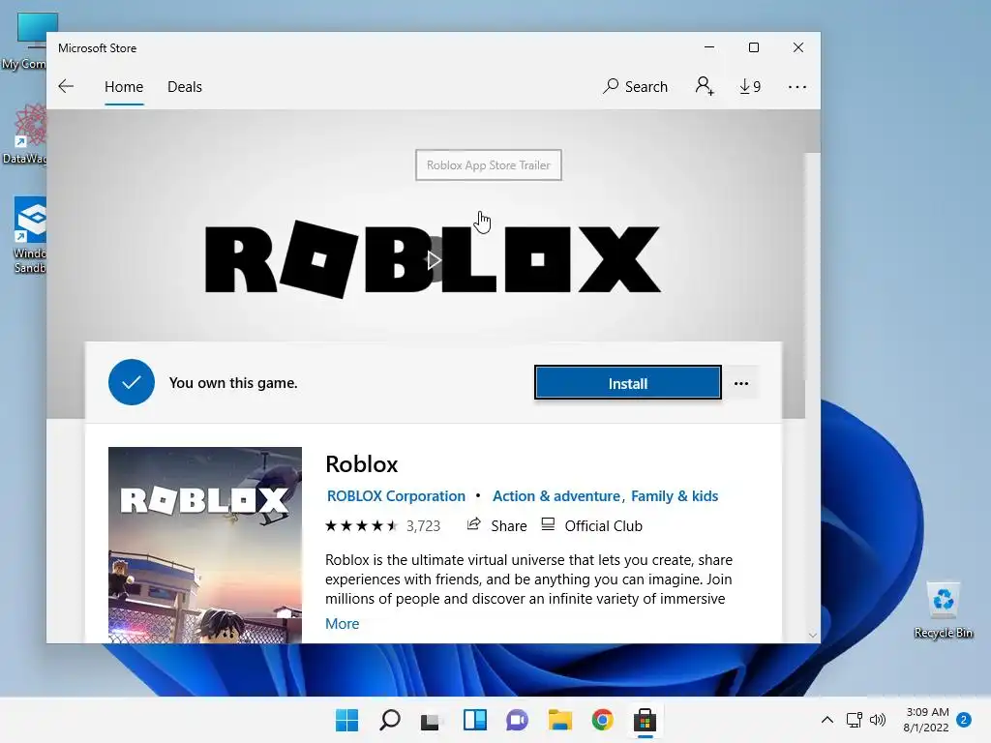Open taskbar Search
This screenshot has height=743, width=991.
[390, 720]
